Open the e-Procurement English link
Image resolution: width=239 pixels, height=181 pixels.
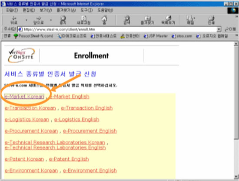[x=90, y=131]
